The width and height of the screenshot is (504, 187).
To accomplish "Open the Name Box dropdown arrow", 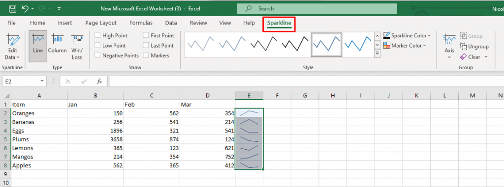I will pyautogui.click(x=42, y=81).
